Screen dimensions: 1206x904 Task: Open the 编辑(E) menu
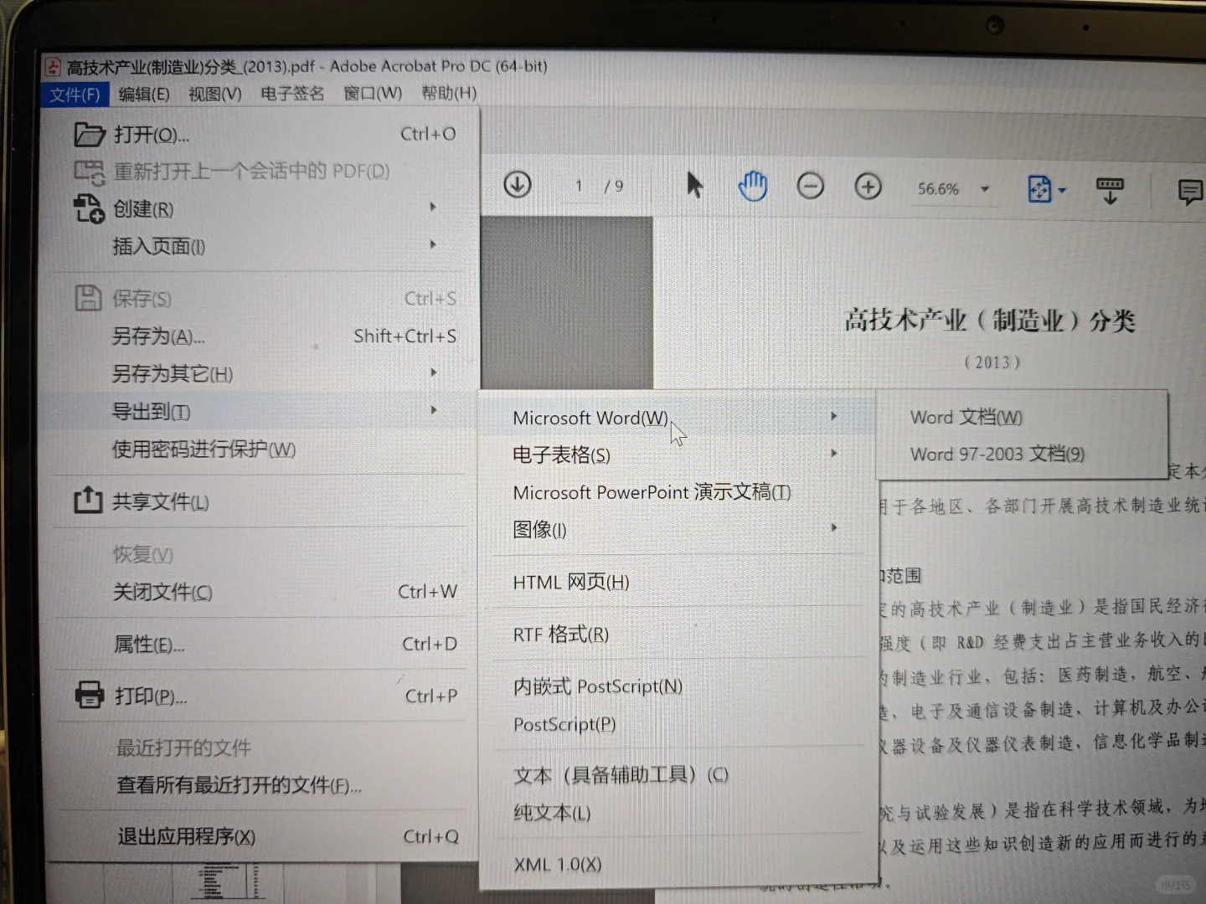(x=144, y=94)
